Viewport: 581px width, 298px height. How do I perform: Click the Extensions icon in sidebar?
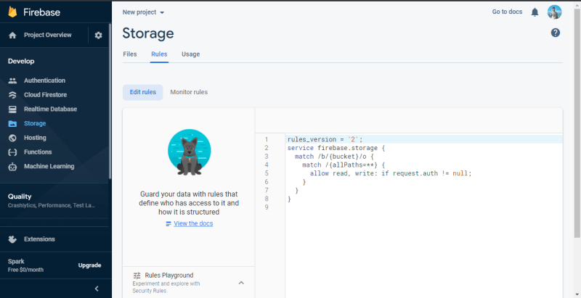pos(12,239)
